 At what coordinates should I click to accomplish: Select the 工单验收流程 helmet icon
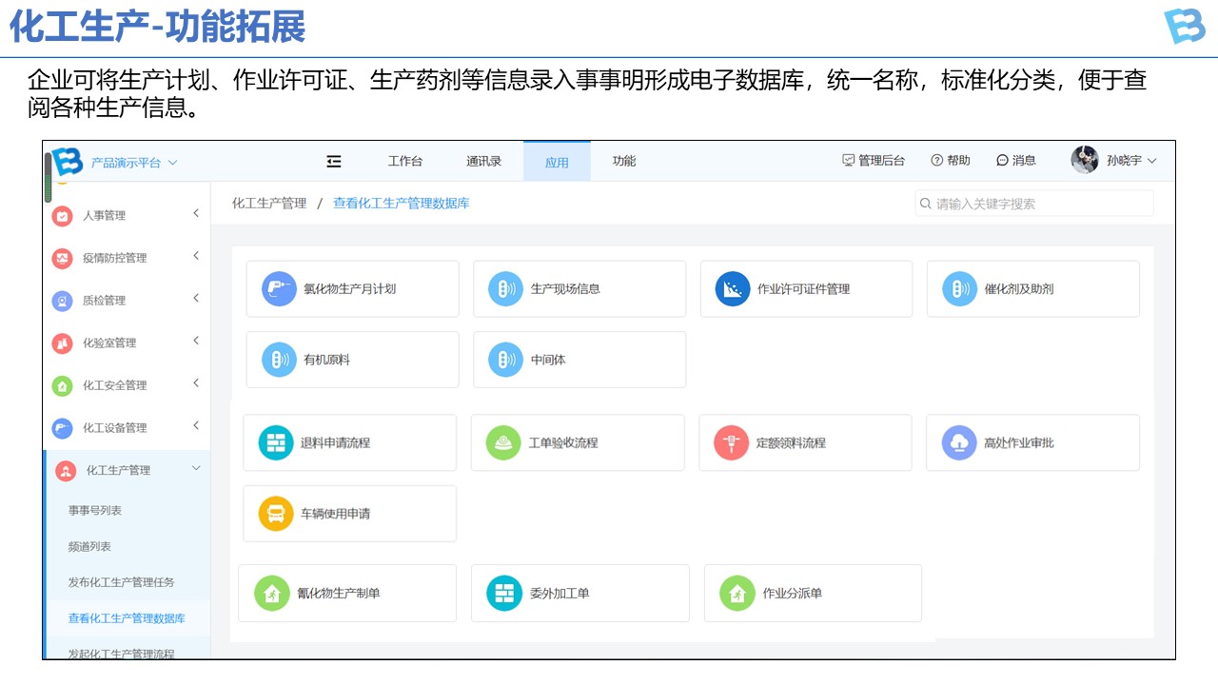tap(503, 442)
